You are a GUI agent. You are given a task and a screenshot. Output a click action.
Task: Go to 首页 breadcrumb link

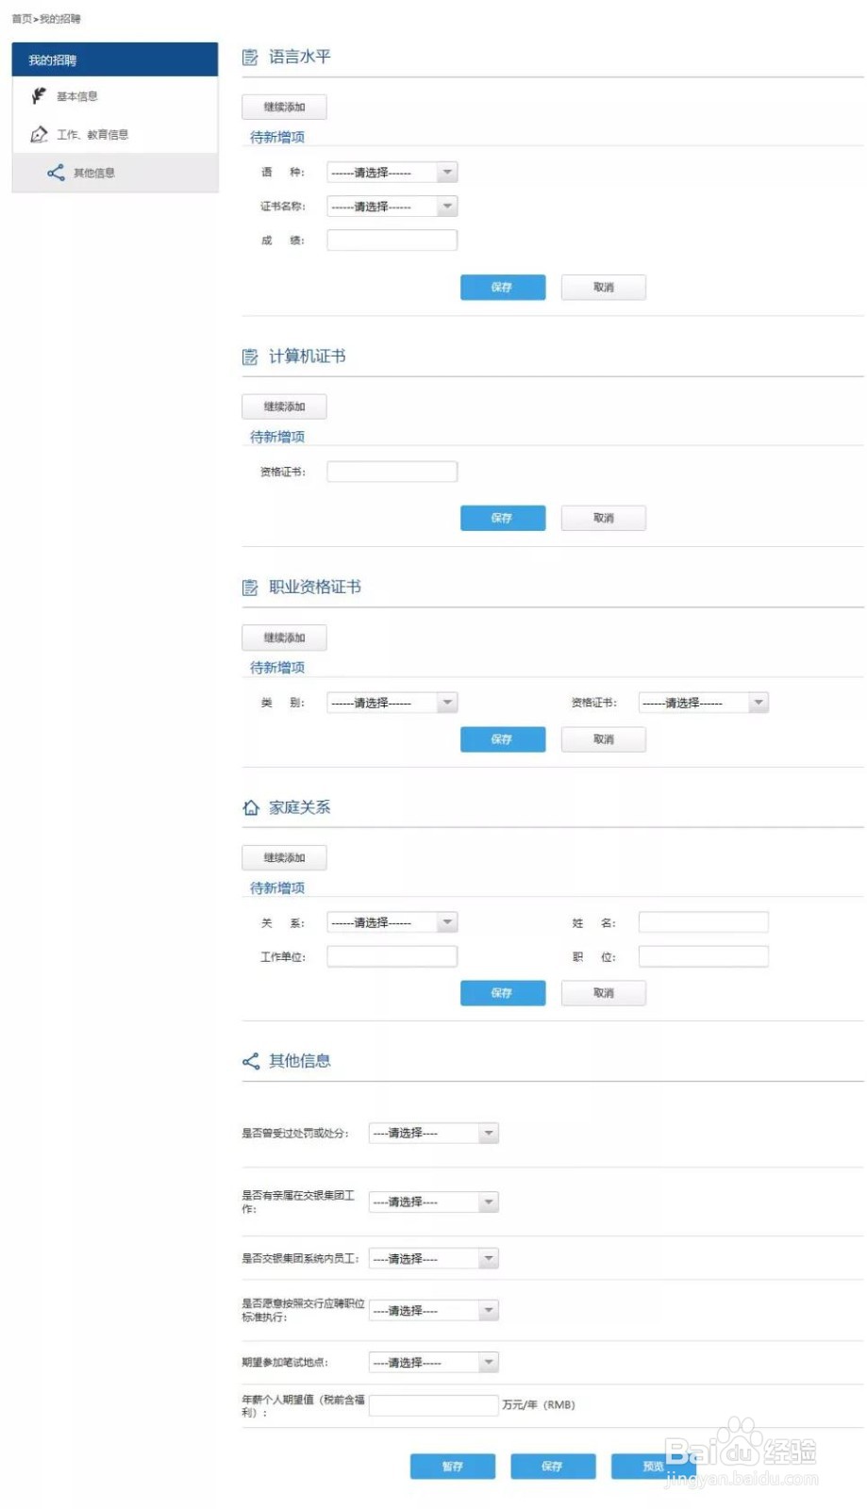click(22, 19)
